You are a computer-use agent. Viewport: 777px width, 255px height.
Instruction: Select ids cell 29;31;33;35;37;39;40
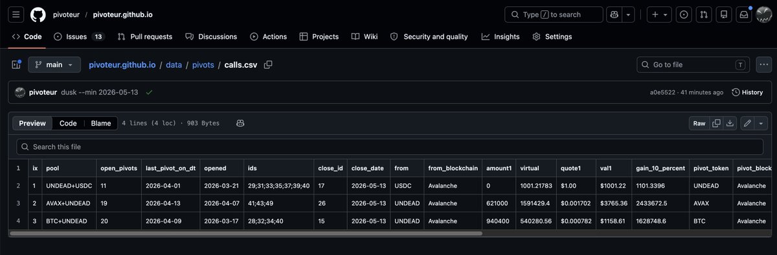pos(279,185)
